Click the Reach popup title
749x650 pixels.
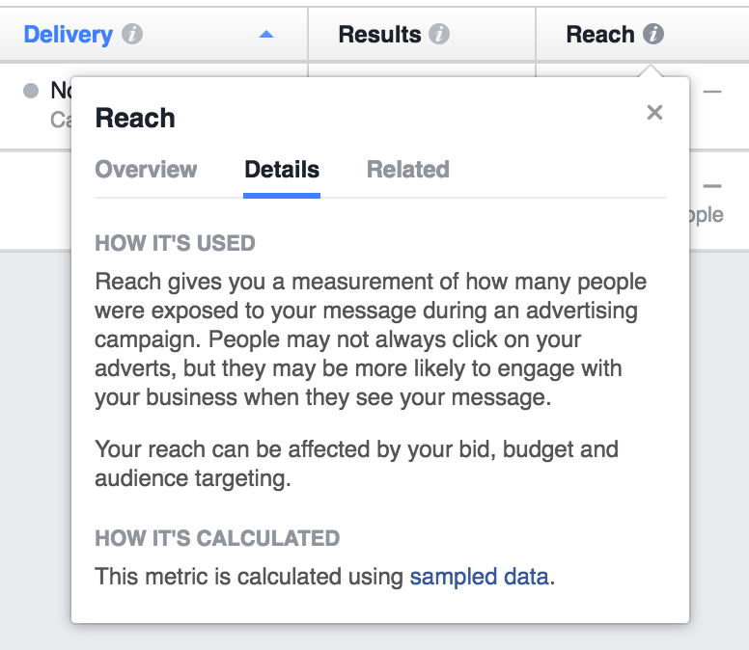coord(135,119)
